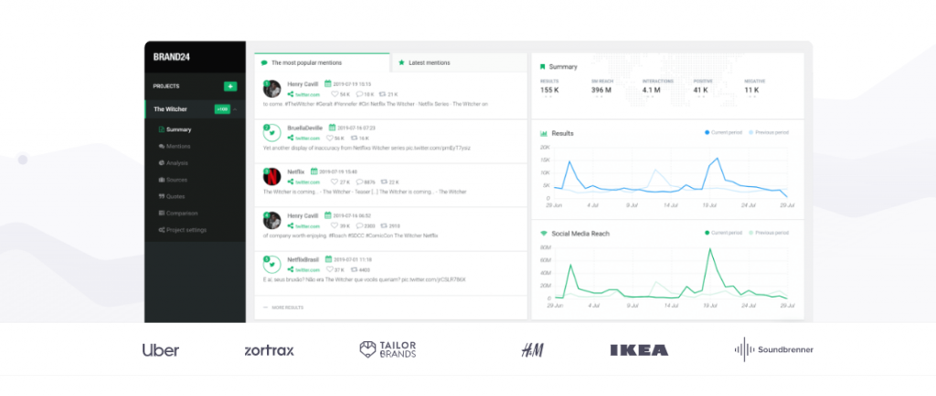Switch to the Latest mentions tab

(x=459, y=62)
